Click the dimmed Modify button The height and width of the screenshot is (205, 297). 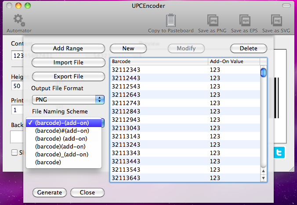click(x=186, y=48)
